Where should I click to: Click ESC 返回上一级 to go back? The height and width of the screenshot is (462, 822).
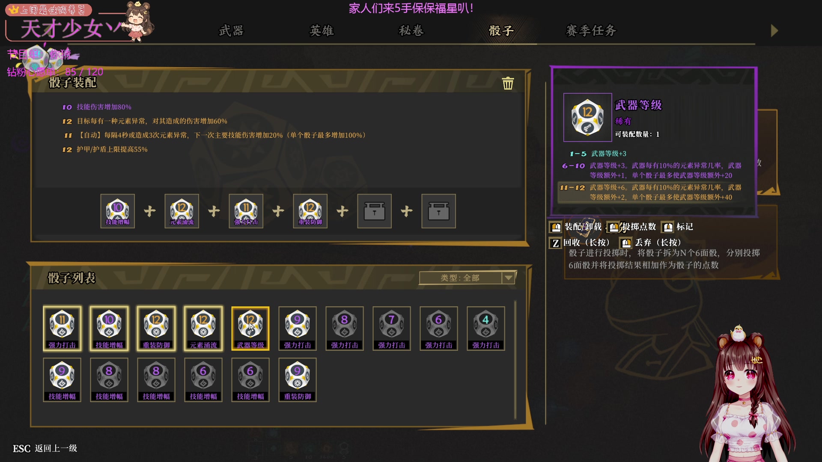pos(45,448)
